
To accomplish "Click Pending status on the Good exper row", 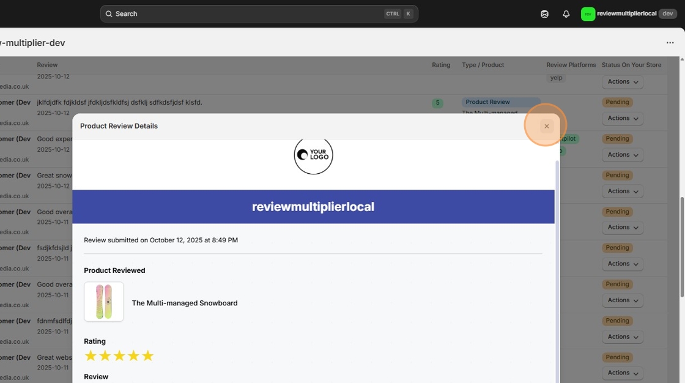I will [x=617, y=139].
